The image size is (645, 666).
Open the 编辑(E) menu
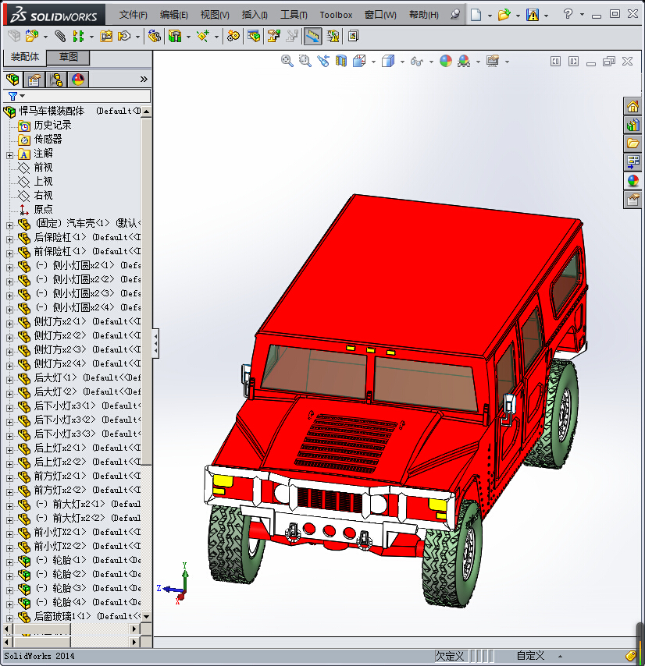(x=174, y=15)
